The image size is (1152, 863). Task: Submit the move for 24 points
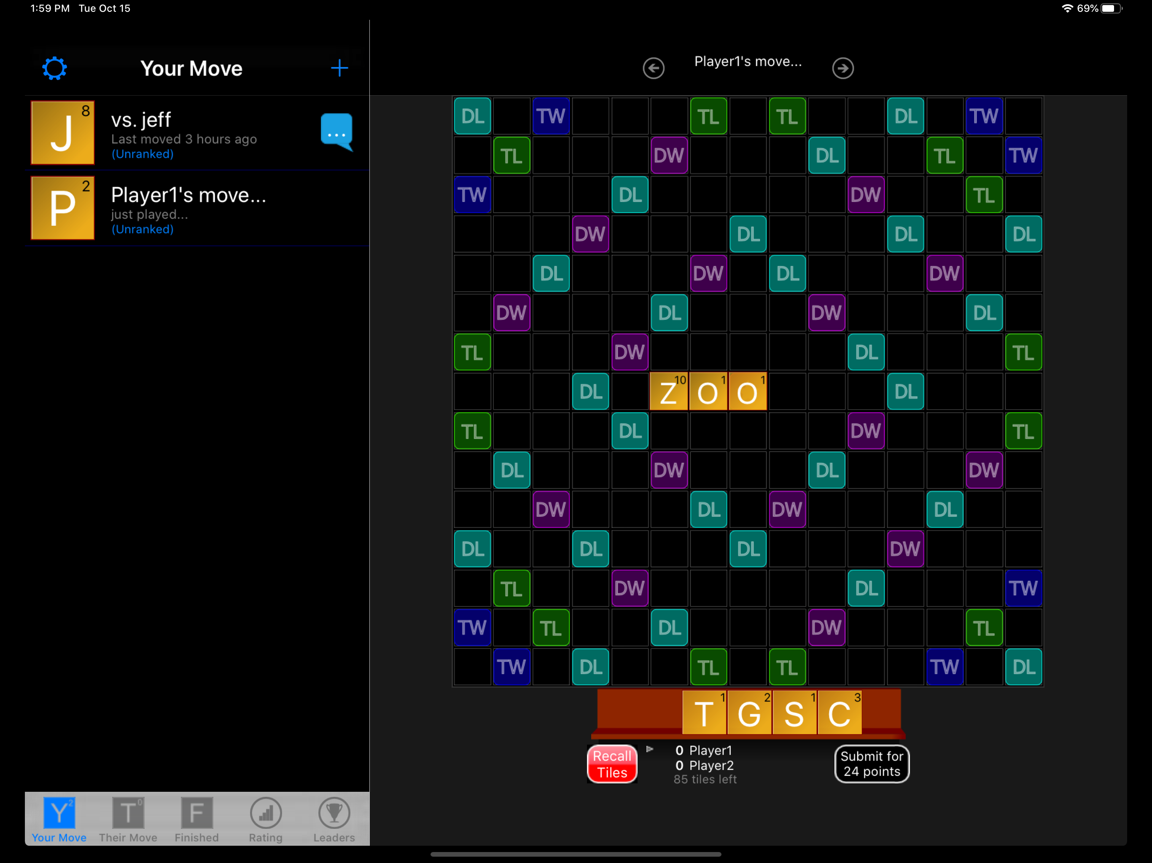tap(871, 764)
